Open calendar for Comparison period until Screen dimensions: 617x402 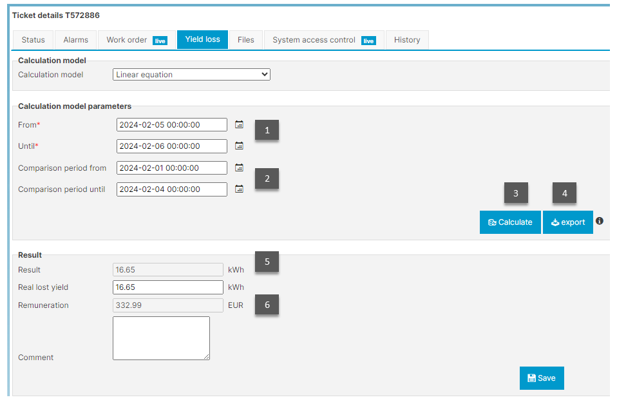(239, 189)
